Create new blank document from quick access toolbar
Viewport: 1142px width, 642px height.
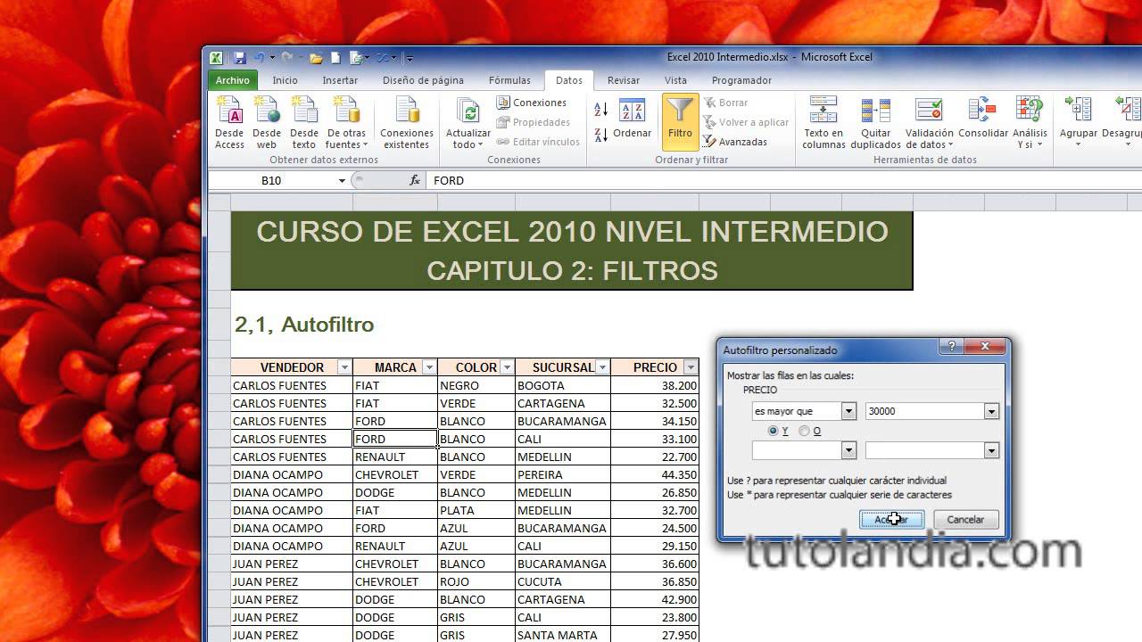tap(335, 58)
